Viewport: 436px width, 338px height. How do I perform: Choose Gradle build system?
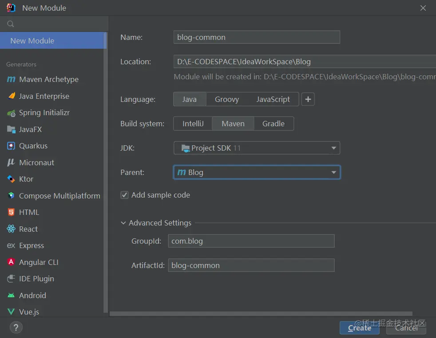pos(273,124)
